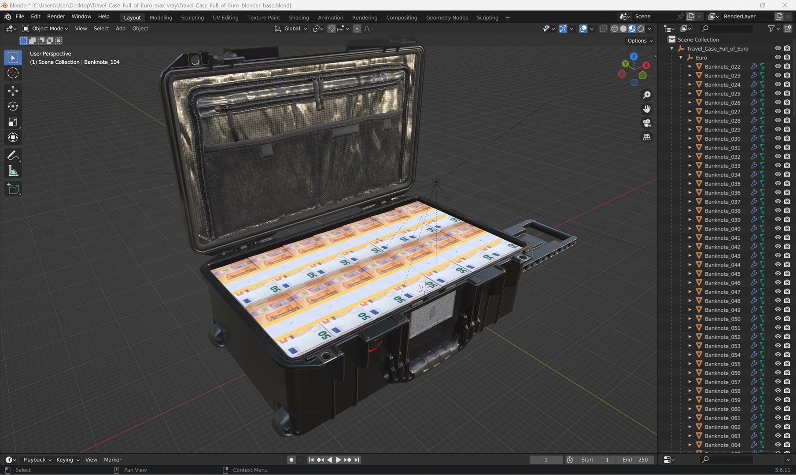Click the pan view hand icon
796x475 pixels.
[647, 109]
